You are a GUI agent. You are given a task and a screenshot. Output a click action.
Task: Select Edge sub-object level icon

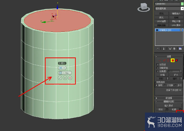[164, 60]
